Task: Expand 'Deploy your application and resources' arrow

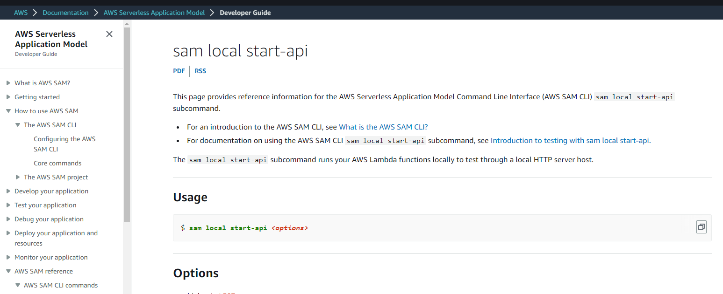Action: pyautogui.click(x=8, y=233)
